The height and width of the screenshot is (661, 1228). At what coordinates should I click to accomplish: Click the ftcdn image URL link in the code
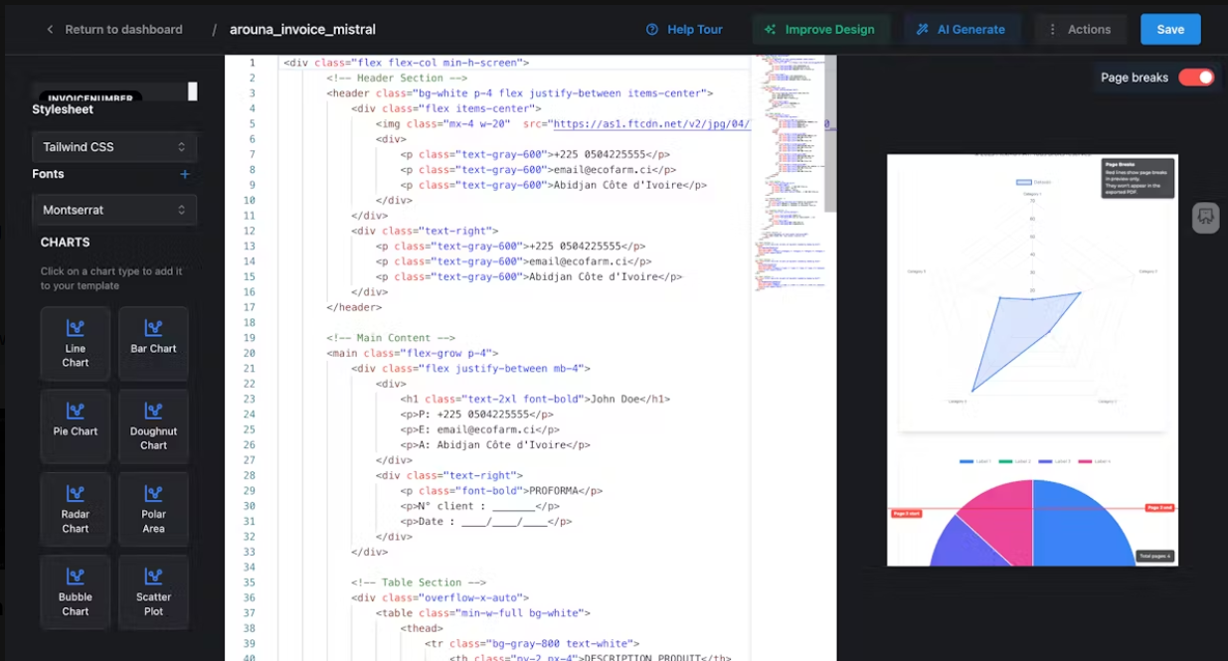[650, 124]
